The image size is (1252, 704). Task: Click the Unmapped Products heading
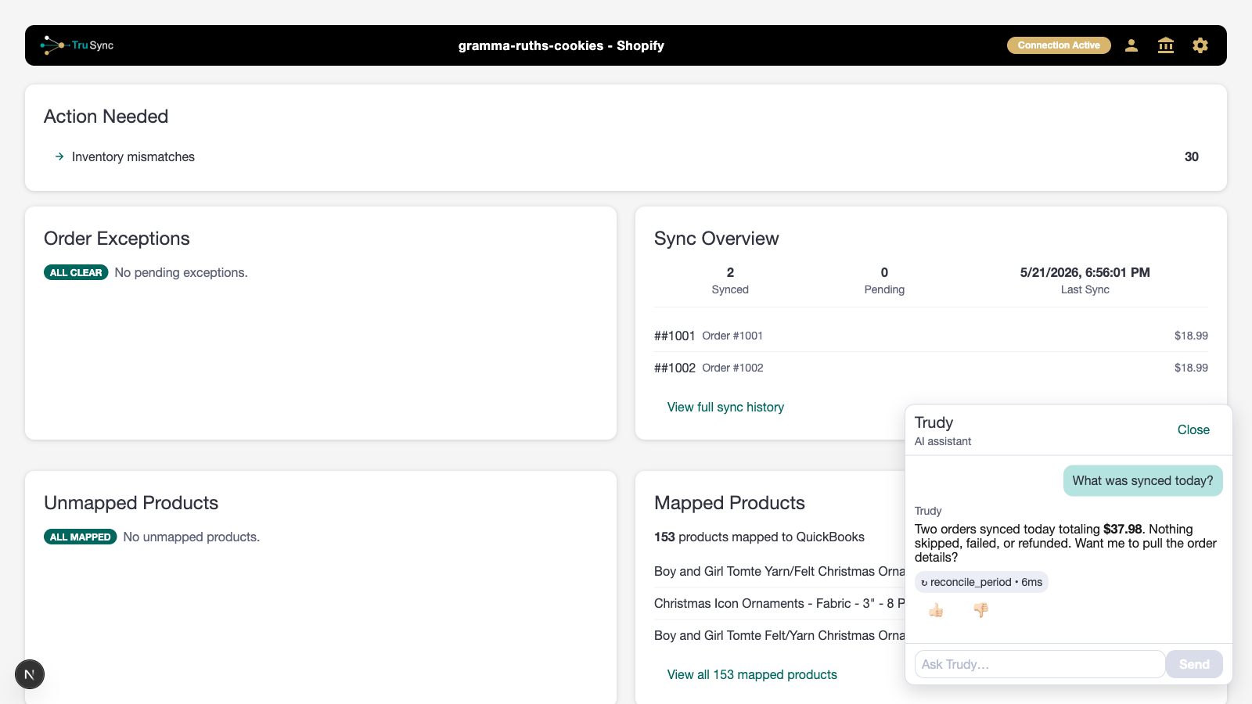(131, 503)
